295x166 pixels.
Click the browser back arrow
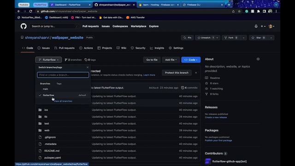tap(19, 11)
